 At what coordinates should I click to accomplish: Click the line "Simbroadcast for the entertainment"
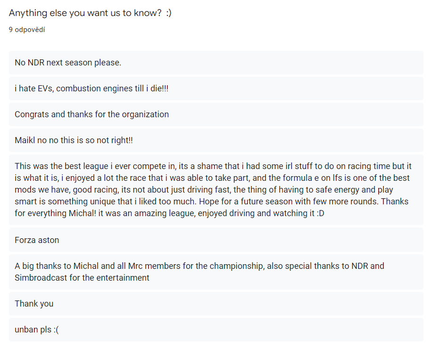tap(82, 278)
